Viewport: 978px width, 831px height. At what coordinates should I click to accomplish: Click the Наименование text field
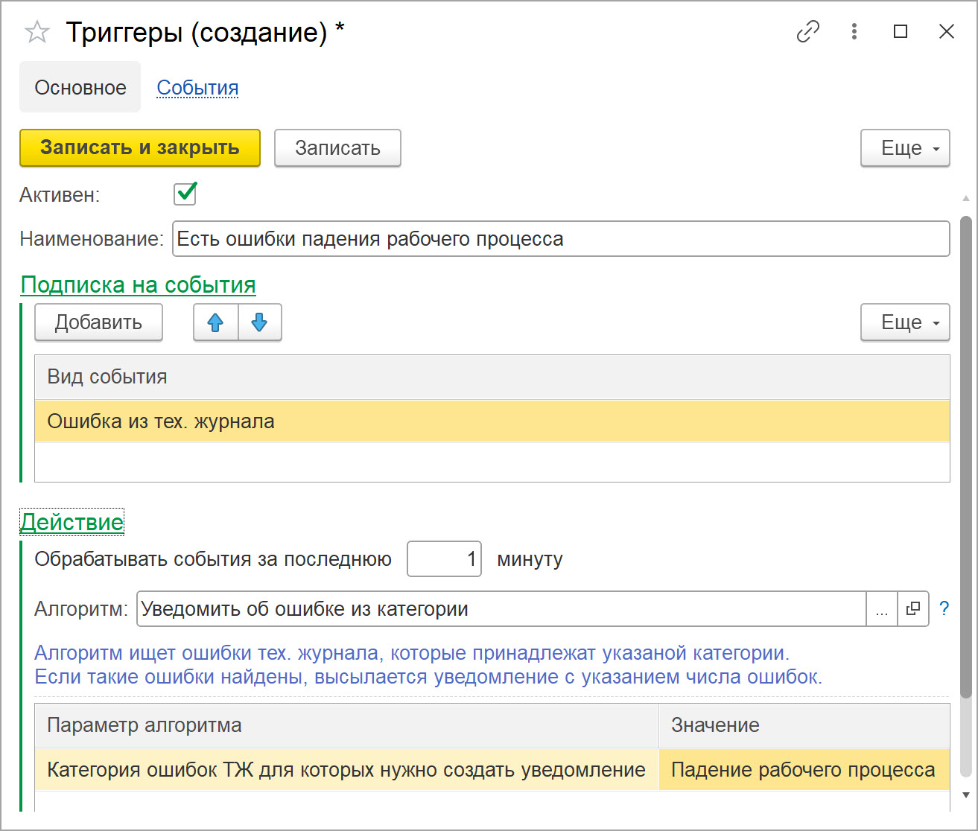(560, 239)
